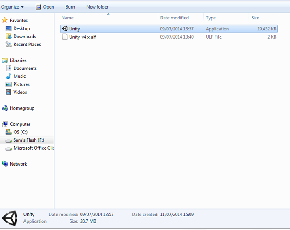Click Date created value in details pane
The width and height of the screenshot is (290, 230).
[177, 215]
